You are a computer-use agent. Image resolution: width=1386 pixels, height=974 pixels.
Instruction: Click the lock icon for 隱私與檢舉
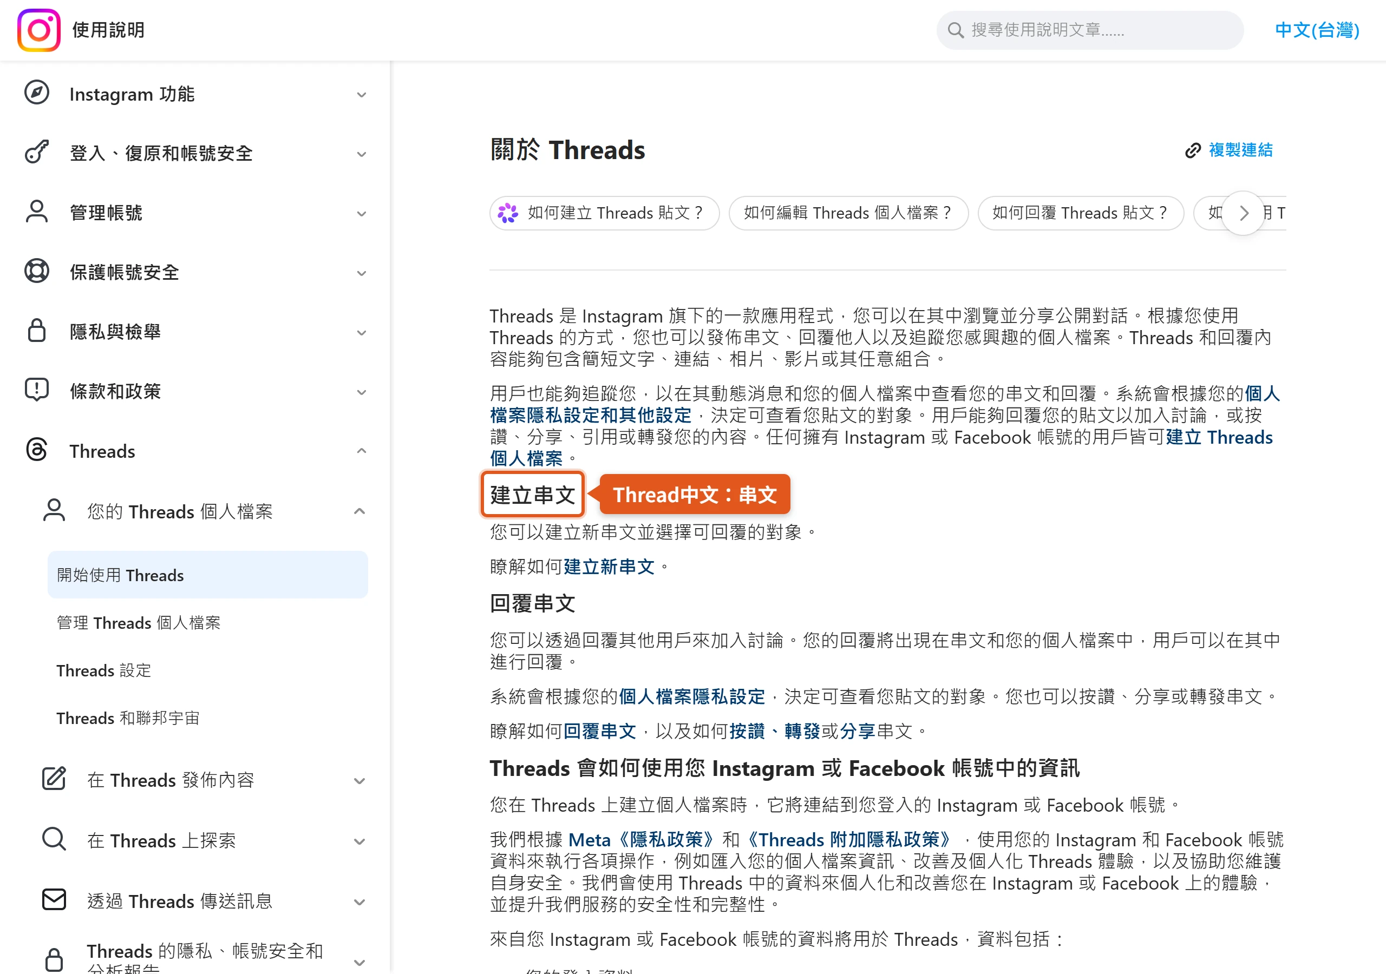click(37, 331)
